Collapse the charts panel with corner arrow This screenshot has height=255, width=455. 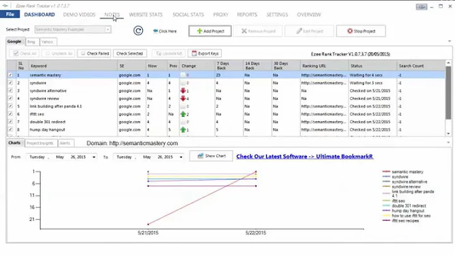tap(449, 143)
